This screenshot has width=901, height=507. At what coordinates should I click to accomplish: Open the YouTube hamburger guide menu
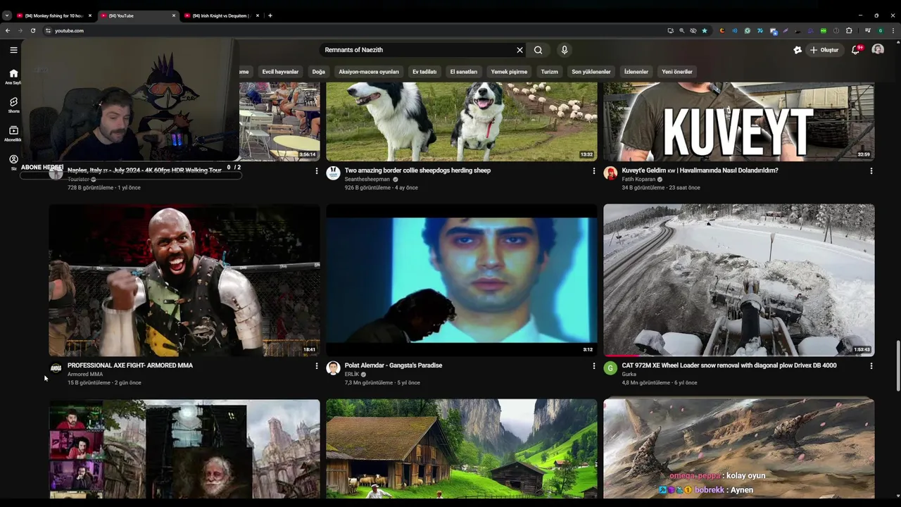pos(13,50)
